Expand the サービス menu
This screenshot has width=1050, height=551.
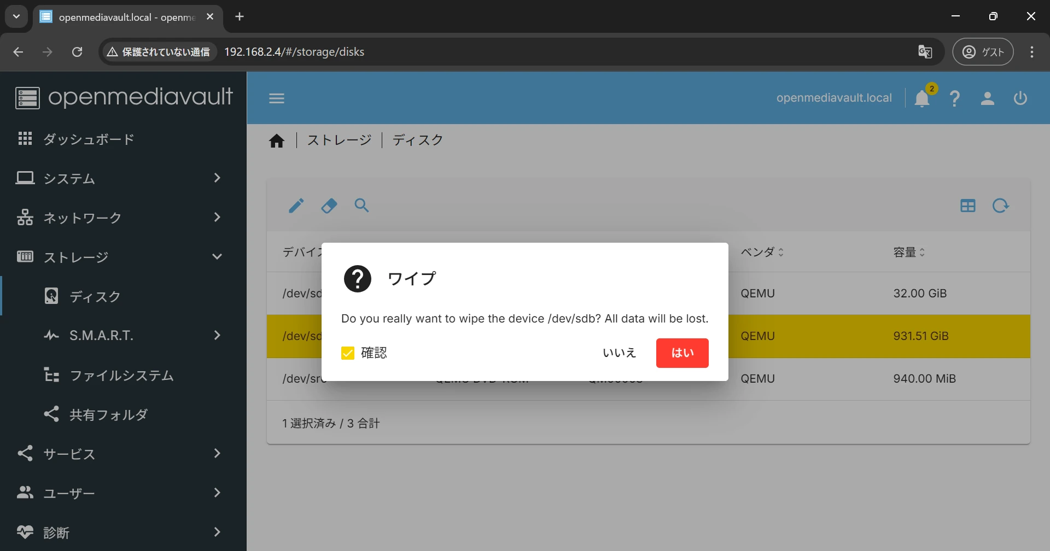[123, 454]
